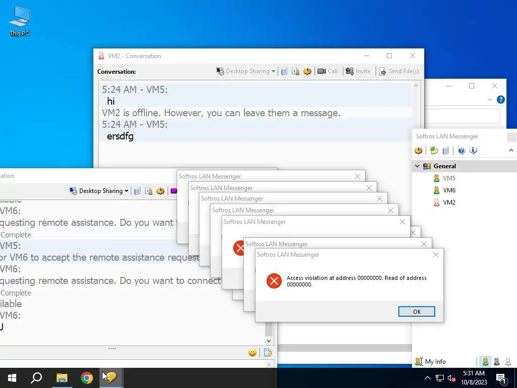This screenshot has height=388, width=517.
Task: Click the message 'ersdfg' in VM2 Conversation
Action: (120, 136)
